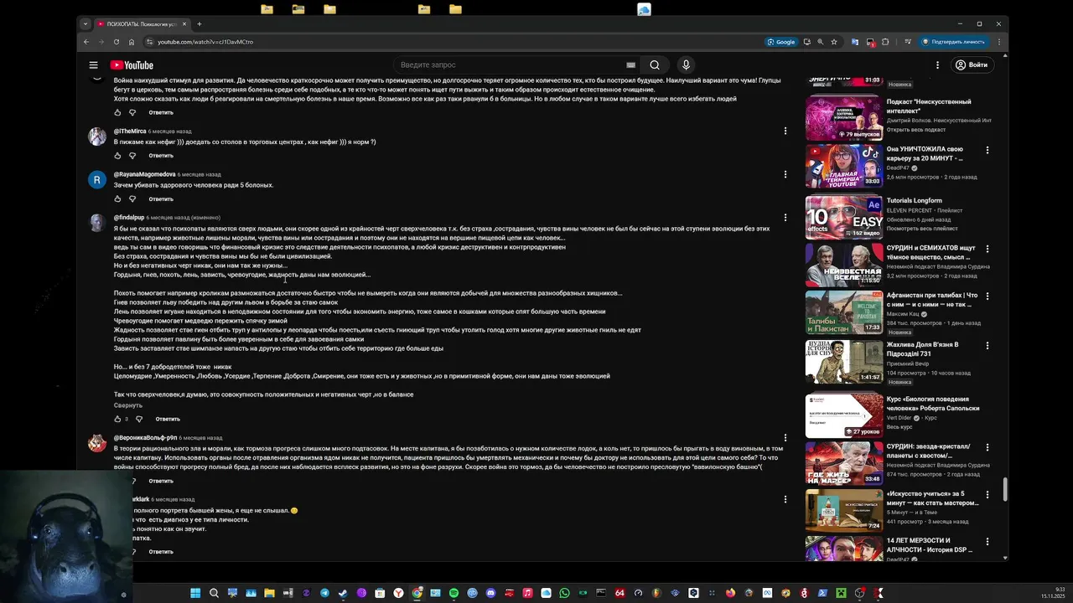This screenshot has width=1073, height=603.
Task: Open WhatsApp from the taskbar
Action: point(564,593)
